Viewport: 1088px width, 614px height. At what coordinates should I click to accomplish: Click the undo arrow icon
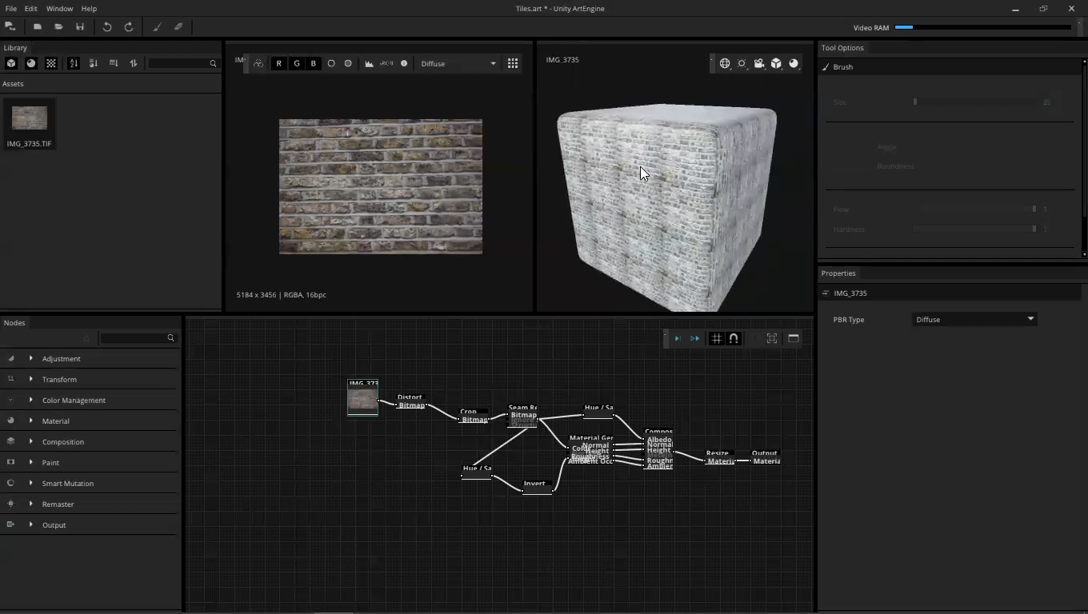coord(106,26)
